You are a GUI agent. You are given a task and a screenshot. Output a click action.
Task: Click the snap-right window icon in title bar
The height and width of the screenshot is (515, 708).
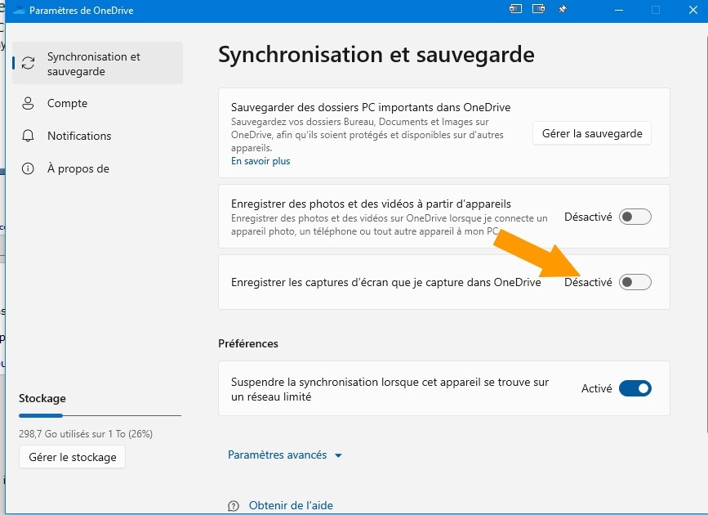click(538, 10)
